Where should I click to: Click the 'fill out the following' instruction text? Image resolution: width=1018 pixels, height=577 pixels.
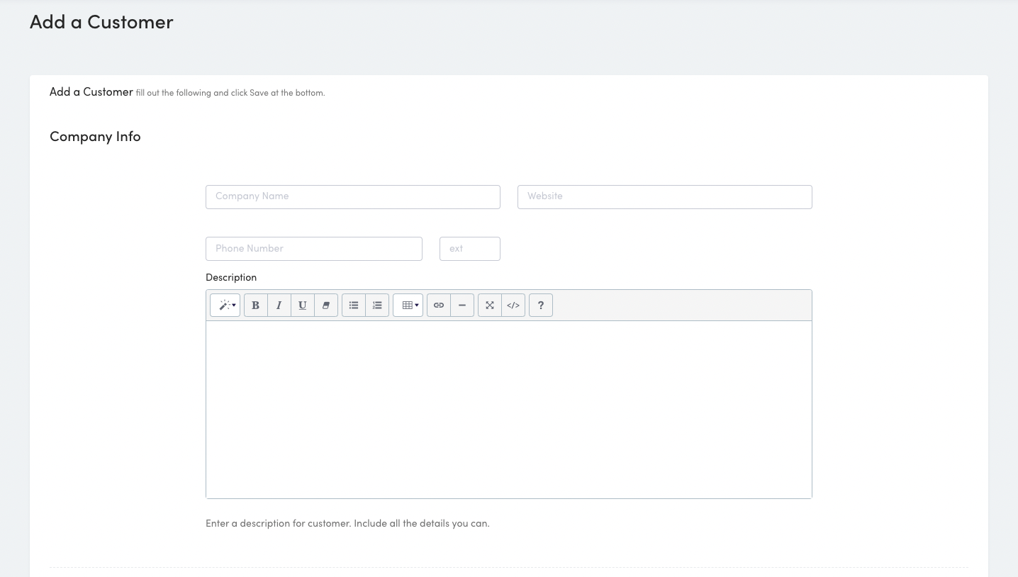coord(230,93)
